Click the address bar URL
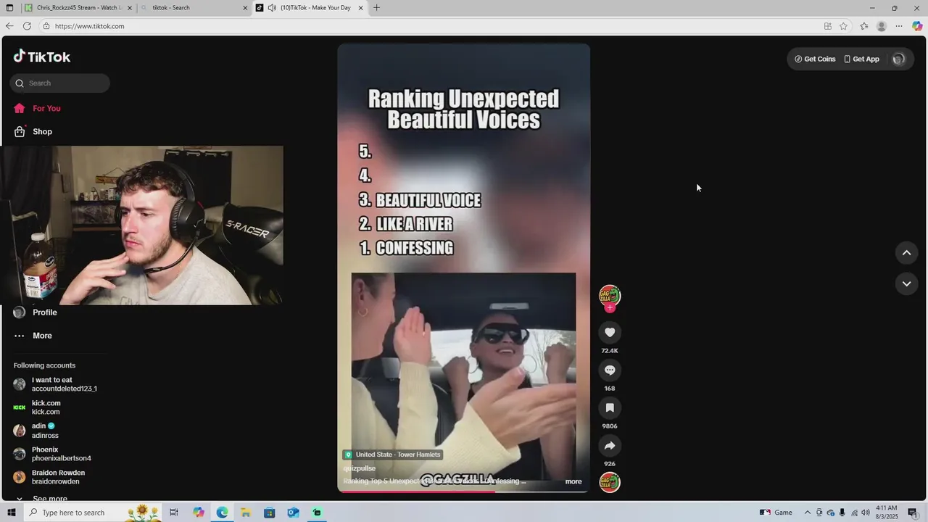The height and width of the screenshot is (522, 928). coord(89,26)
